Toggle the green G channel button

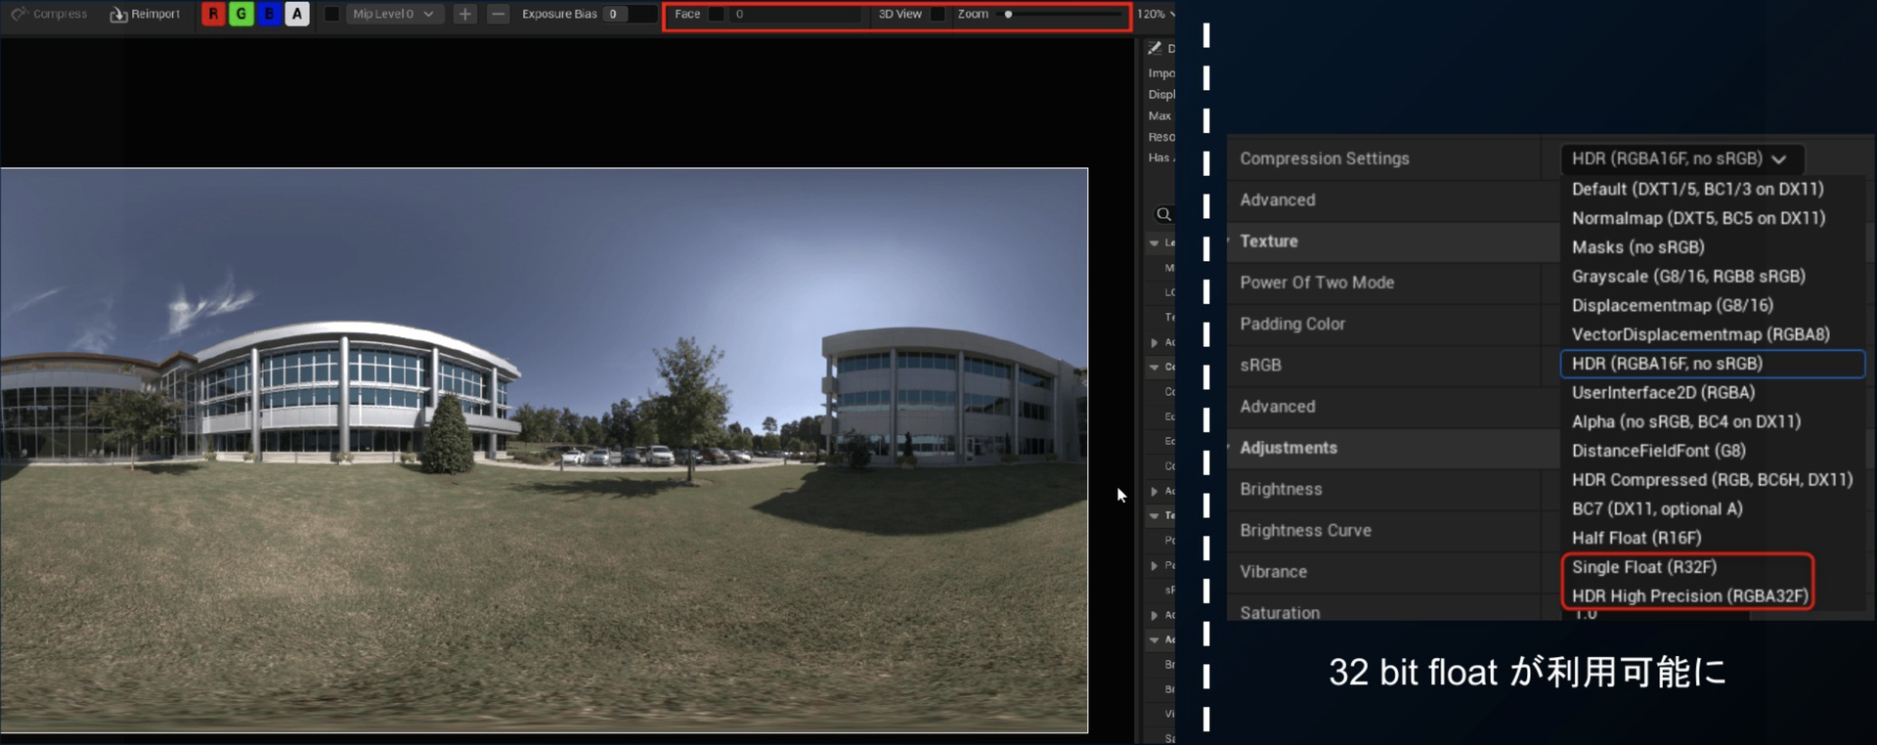(240, 14)
